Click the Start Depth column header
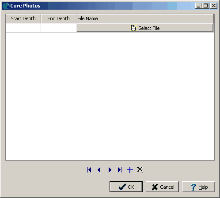Image resolution: width=220 pixels, height=198 pixels. click(23, 18)
